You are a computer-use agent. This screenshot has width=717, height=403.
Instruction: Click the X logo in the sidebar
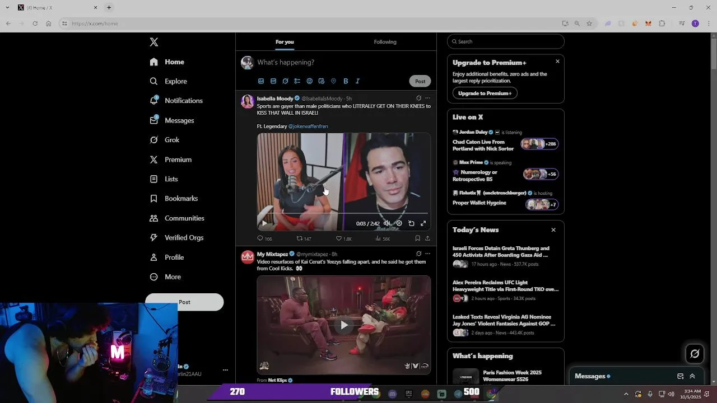(x=154, y=42)
